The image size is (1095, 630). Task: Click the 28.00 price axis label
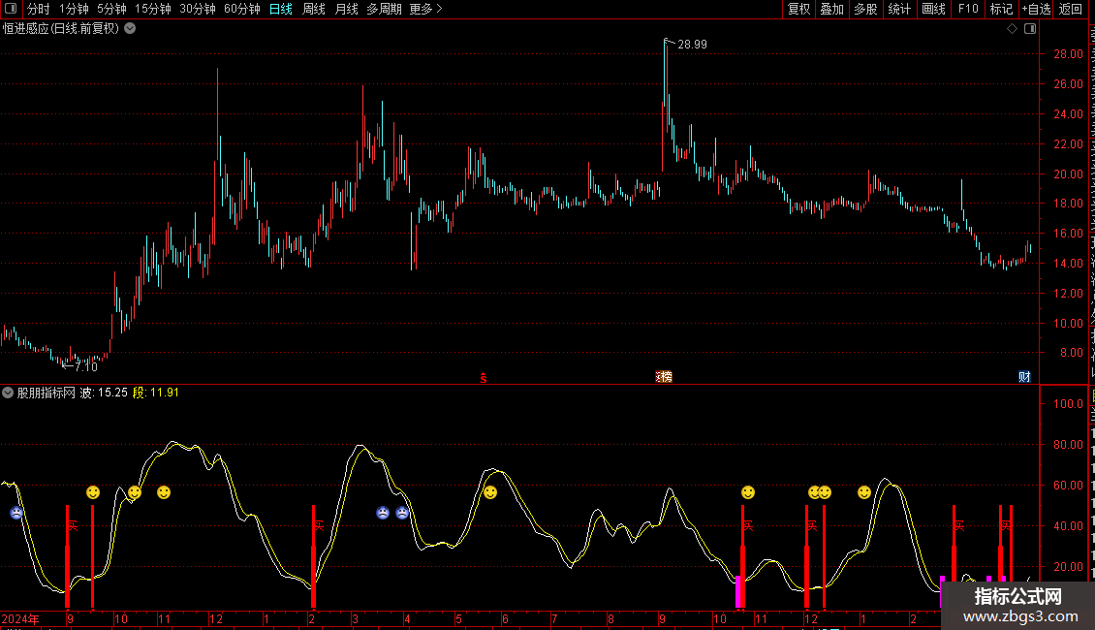tap(1068, 53)
